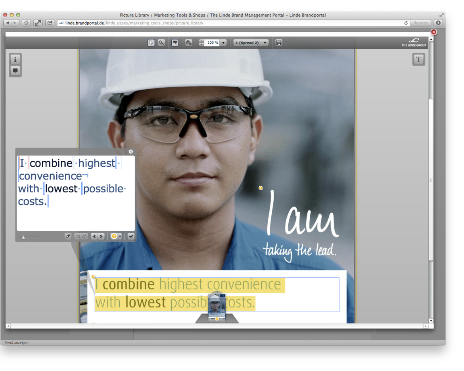The width and height of the screenshot is (464, 371).
Task: Go to previous text frame
Action: point(94,236)
